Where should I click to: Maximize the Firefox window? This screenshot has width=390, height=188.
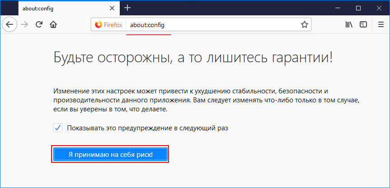pyautogui.click(x=358, y=8)
